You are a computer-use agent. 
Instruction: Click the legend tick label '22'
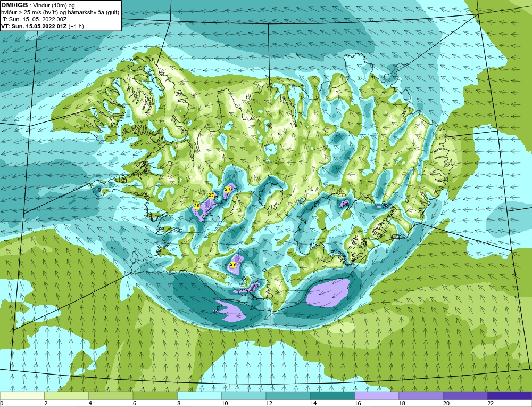[x=491, y=403]
